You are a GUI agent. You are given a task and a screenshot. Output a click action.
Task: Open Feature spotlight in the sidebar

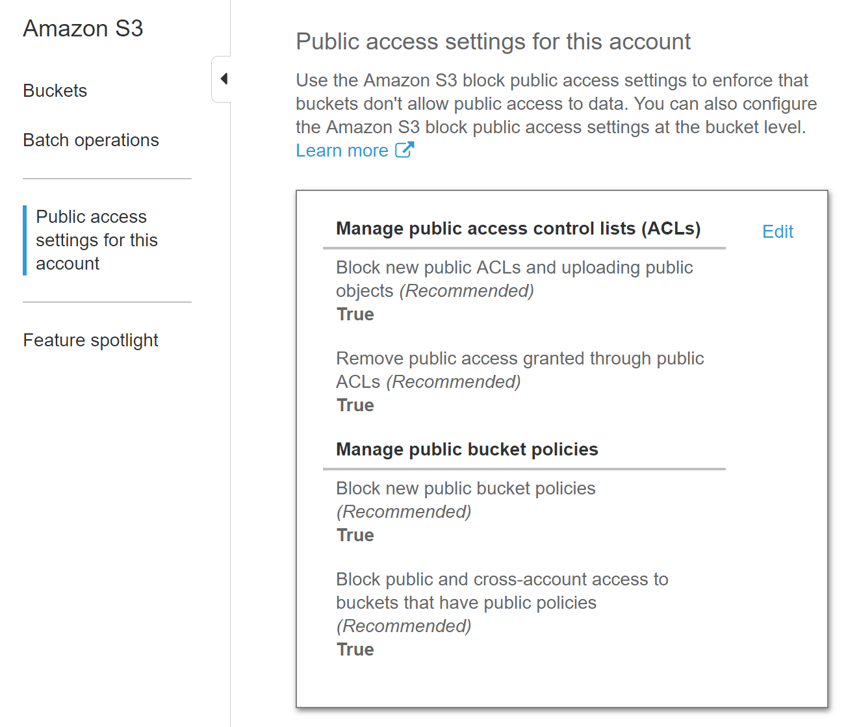[x=91, y=340]
